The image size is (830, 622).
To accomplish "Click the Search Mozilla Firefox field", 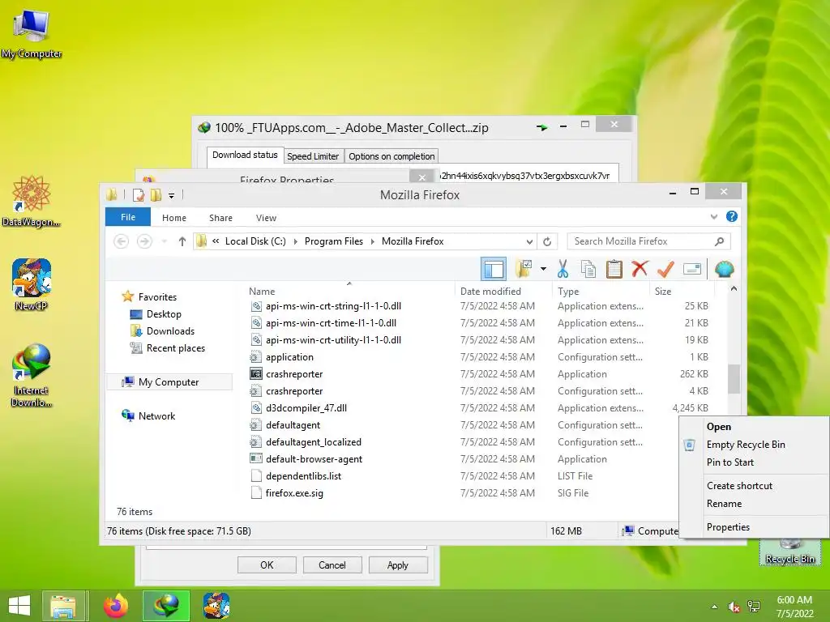I will (649, 241).
